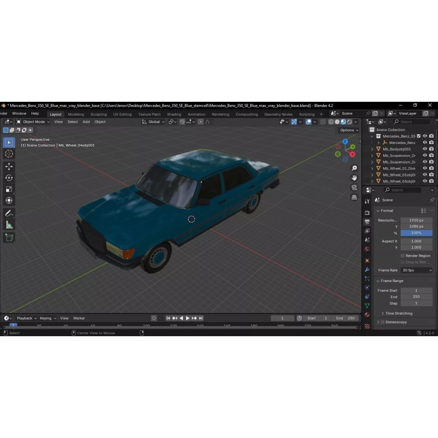438x438 pixels.
Task: Switch to rendered viewport shading
Action: point(350,122)
